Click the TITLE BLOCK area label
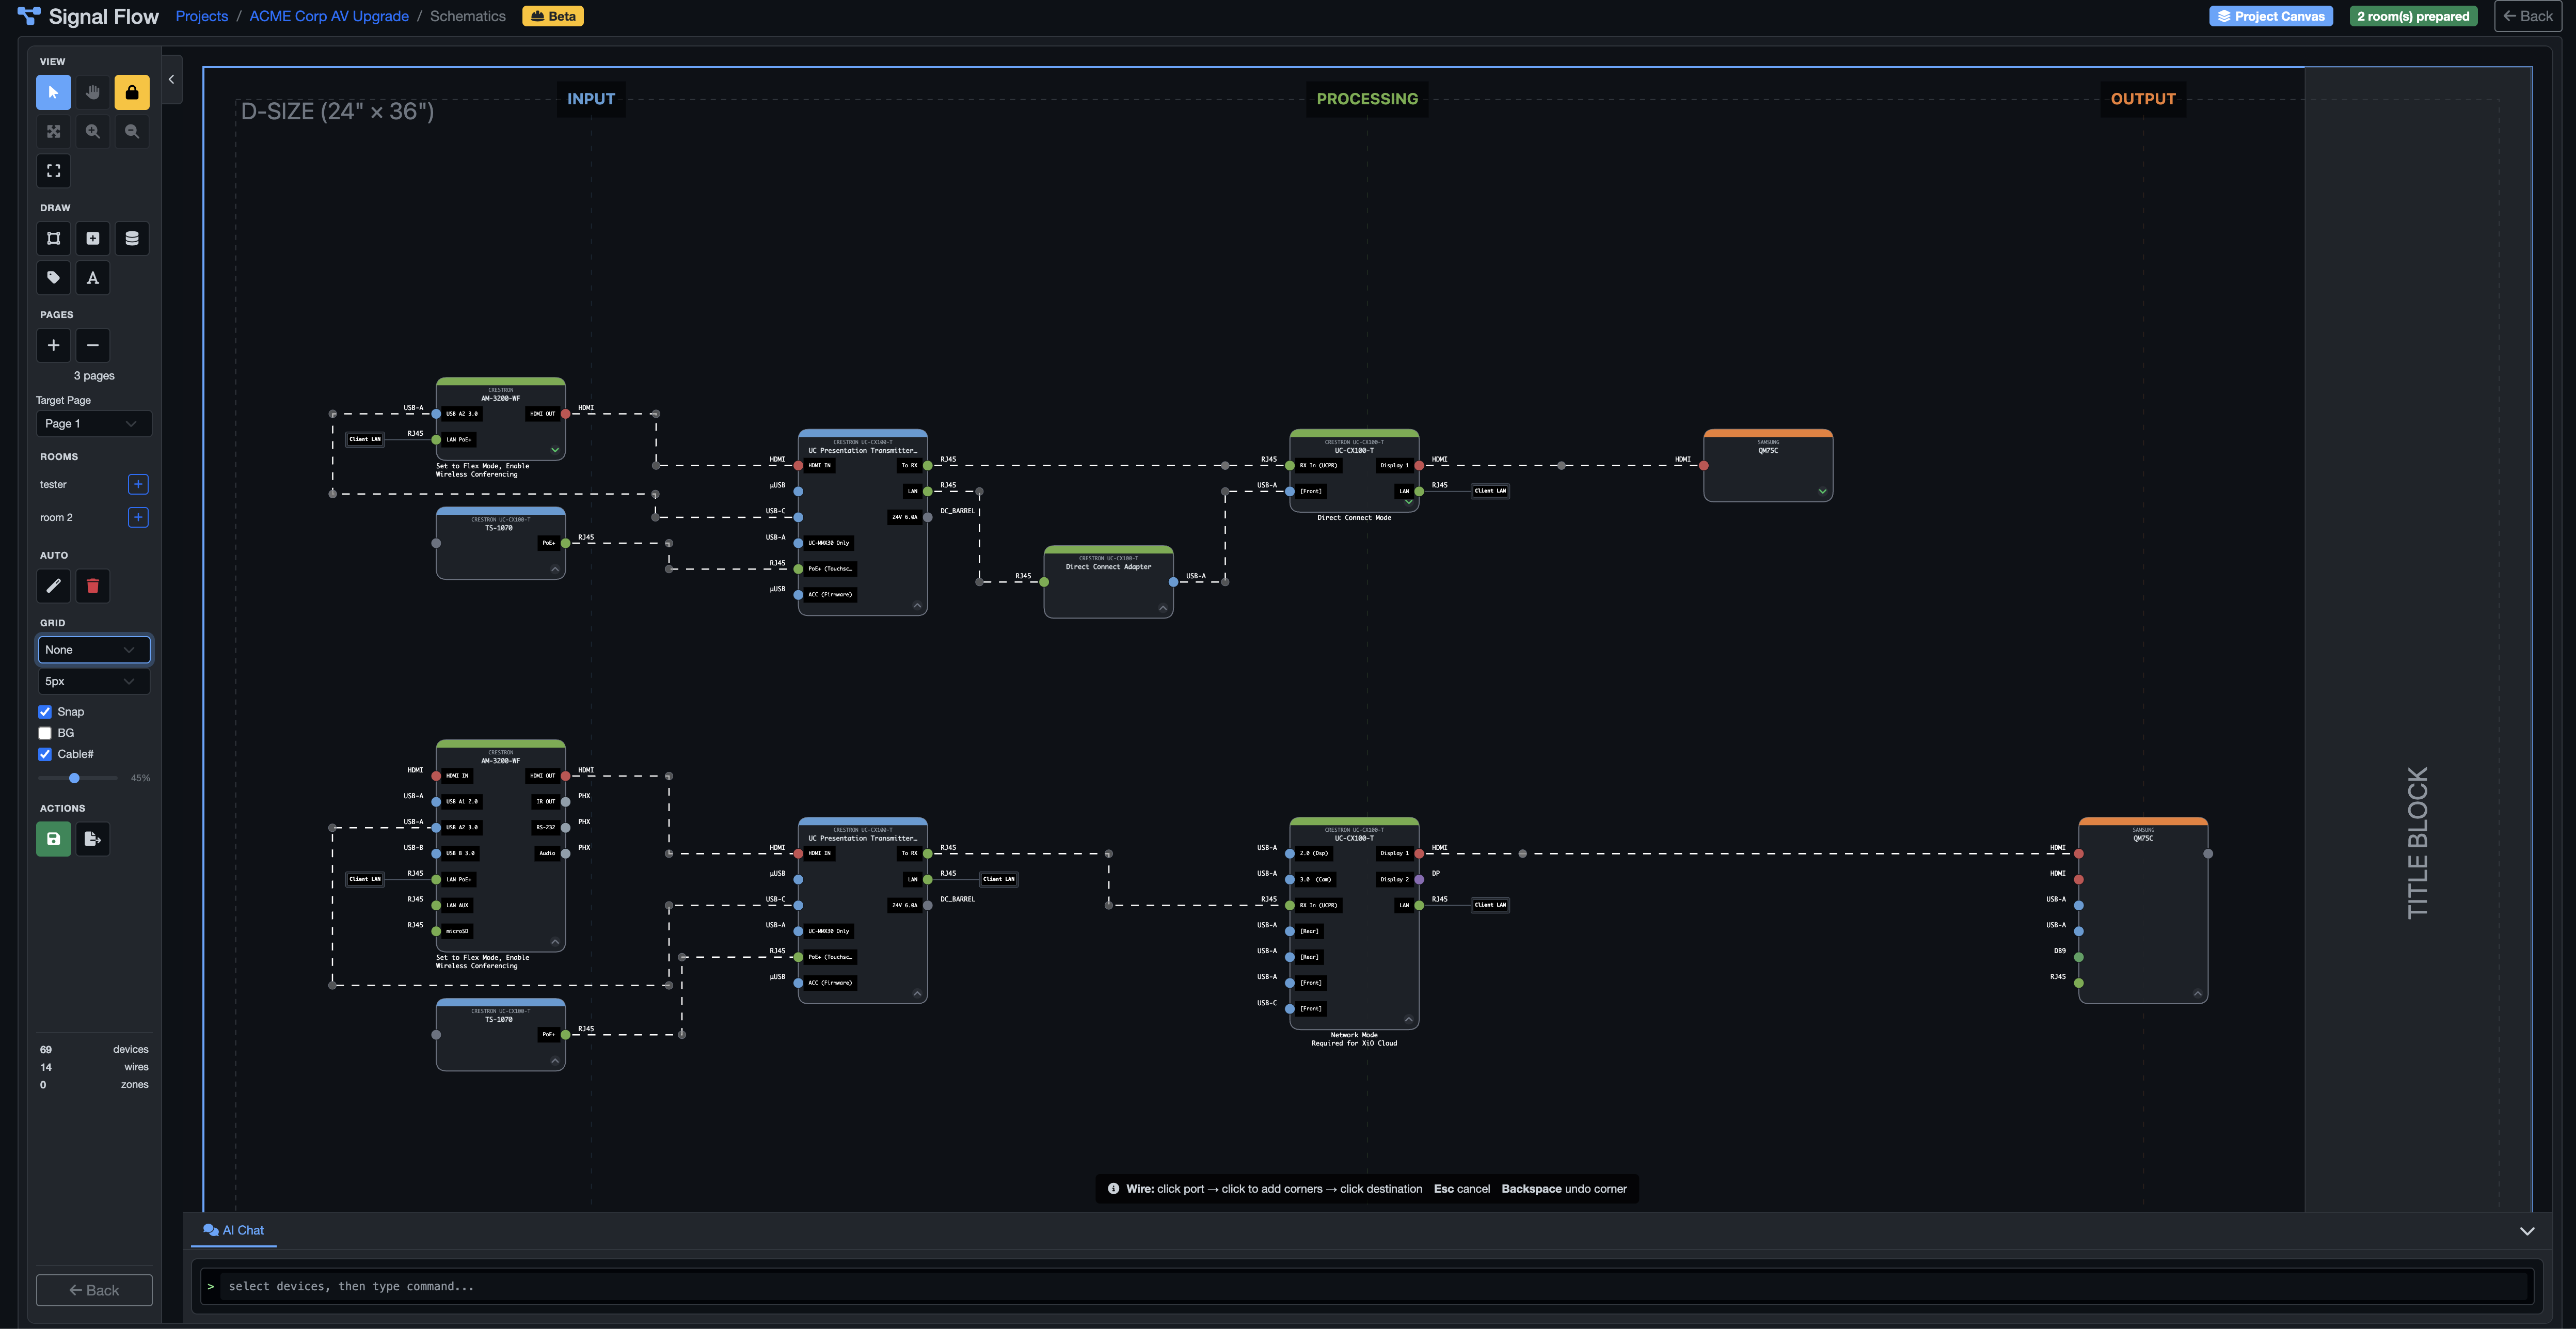 click(x=2417, y=842)
